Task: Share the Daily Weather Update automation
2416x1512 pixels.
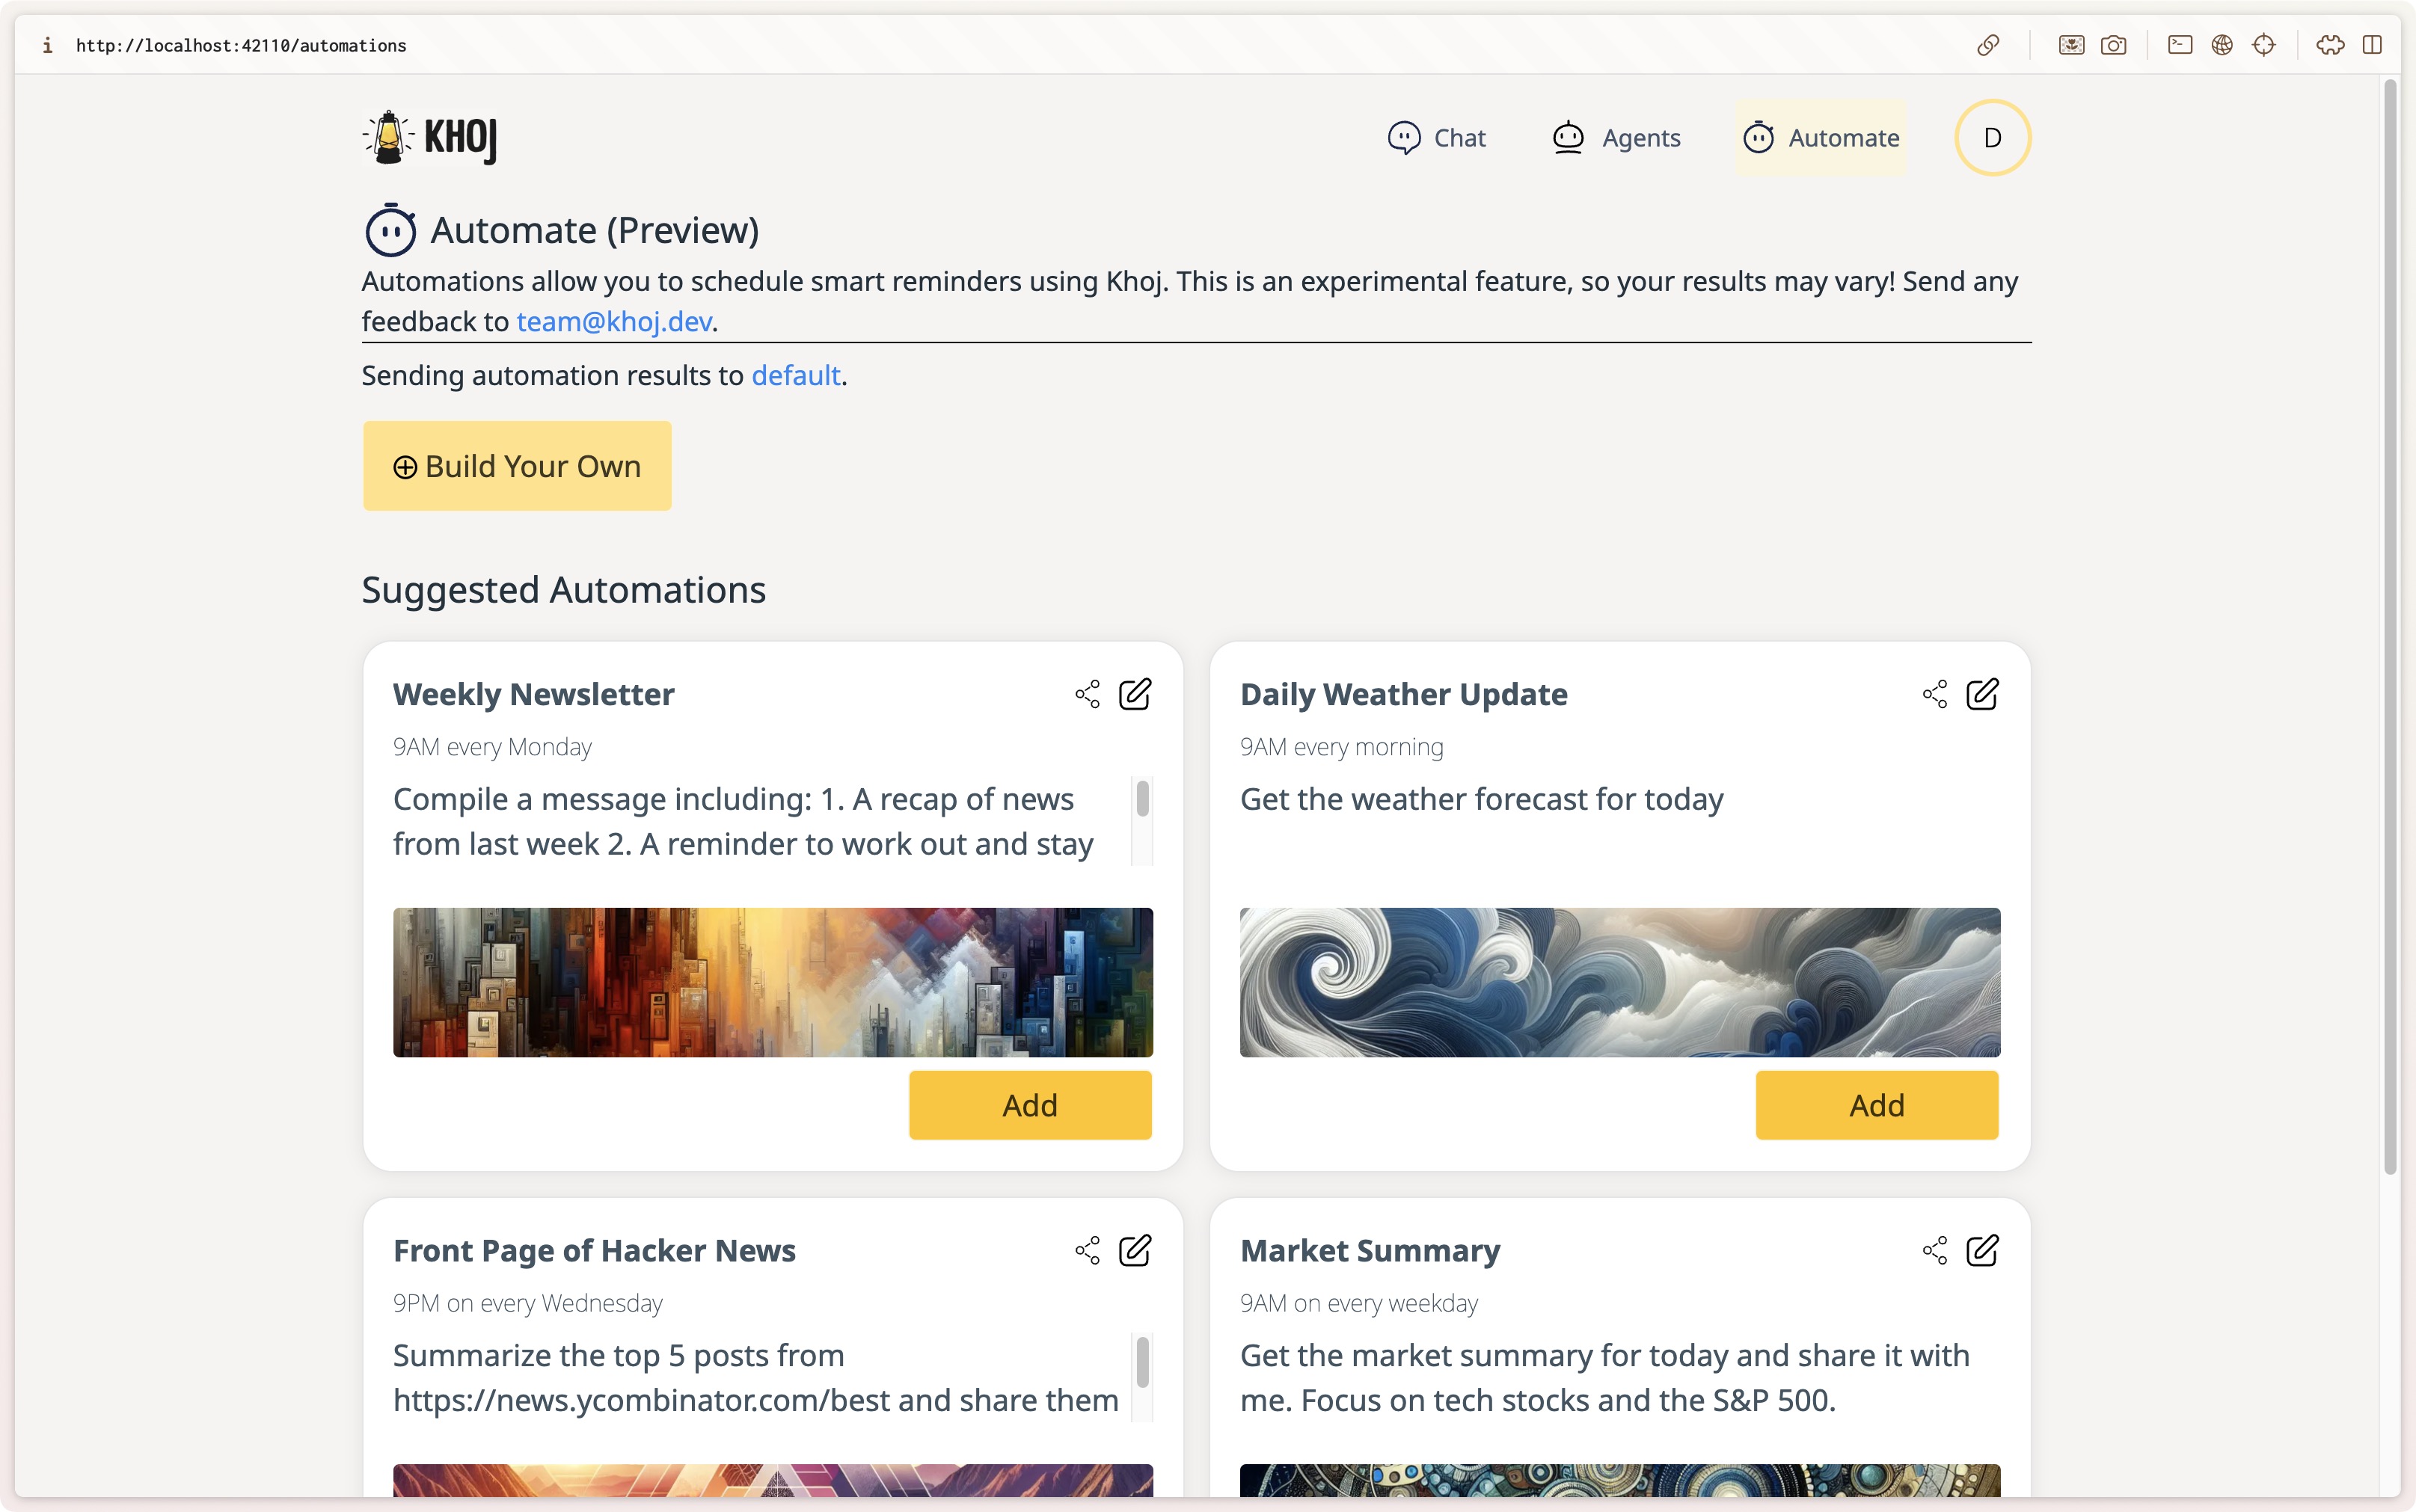Action: [x=1934, y=694]
